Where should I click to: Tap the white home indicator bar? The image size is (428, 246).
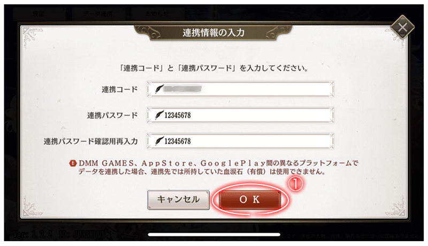coord(214,234)
